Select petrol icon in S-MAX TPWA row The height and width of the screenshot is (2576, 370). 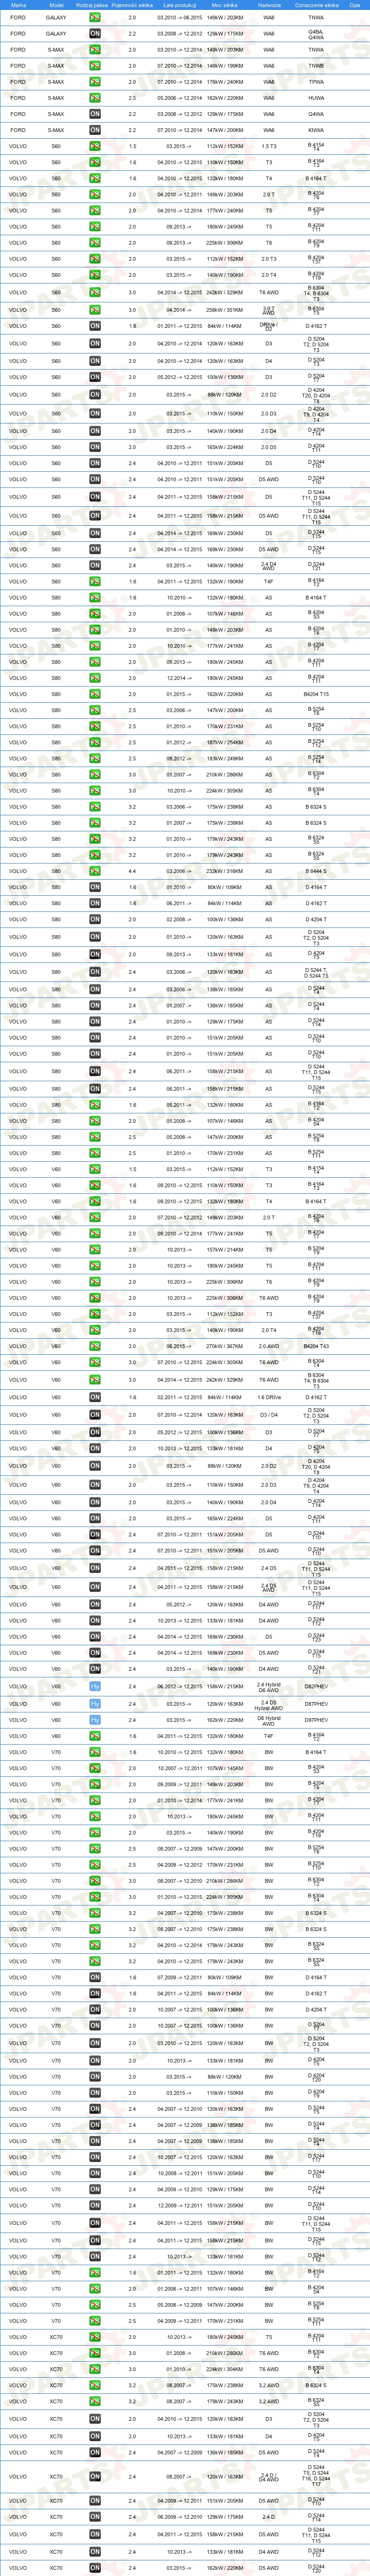pos(95,82)
